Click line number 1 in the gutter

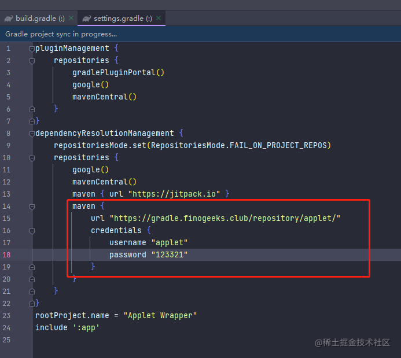(9, 49)
